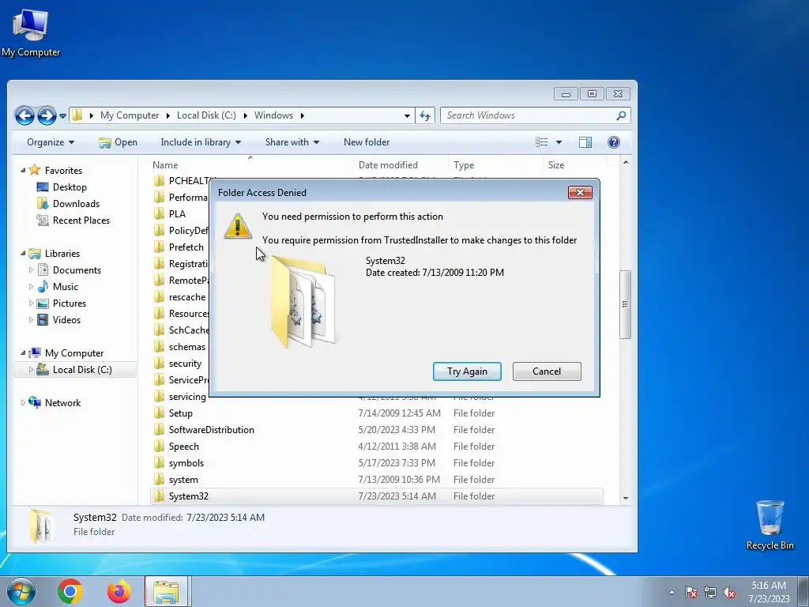Refresh the Windows folder view
The height and width of the screenshot is (607, 809).
click(x=425, y=115)
